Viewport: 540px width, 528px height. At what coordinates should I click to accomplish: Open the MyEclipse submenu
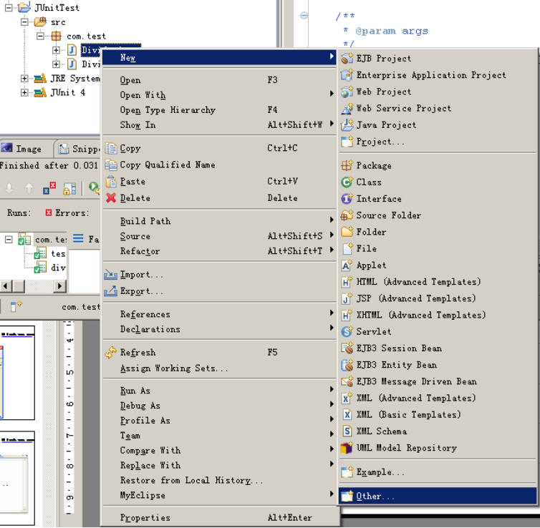[219, 495]
